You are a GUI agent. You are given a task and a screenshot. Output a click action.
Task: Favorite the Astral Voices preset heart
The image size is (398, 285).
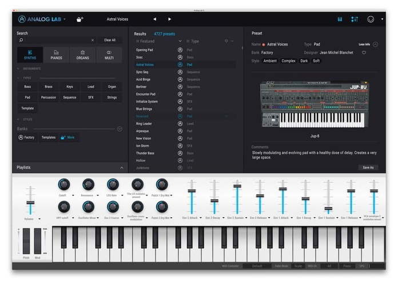(364, 52)
